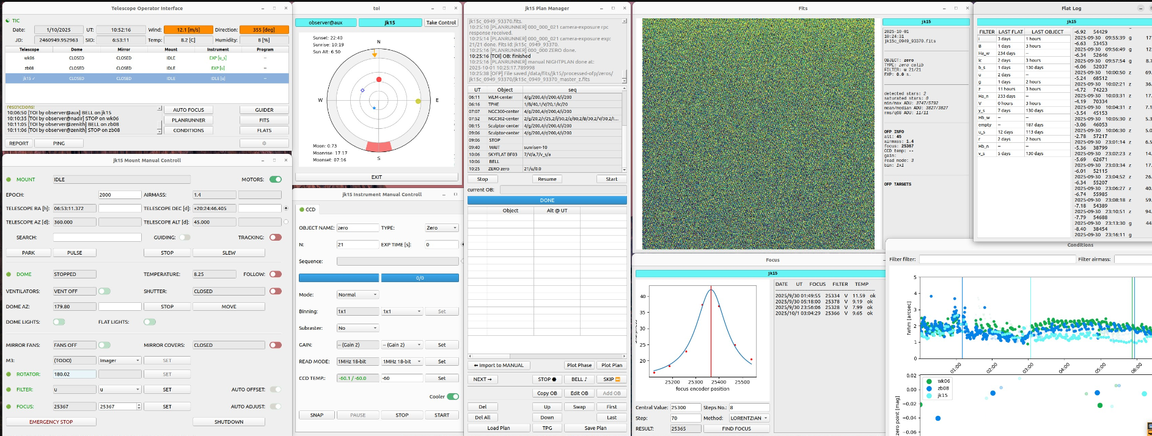The height and width of the screenshot is (436, 1152).
Task: Turn off the MOTORS toggle
Action: 276,180
